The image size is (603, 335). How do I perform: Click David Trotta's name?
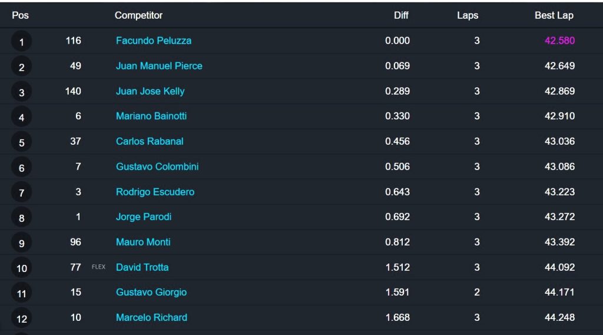[x=142, y=267]
